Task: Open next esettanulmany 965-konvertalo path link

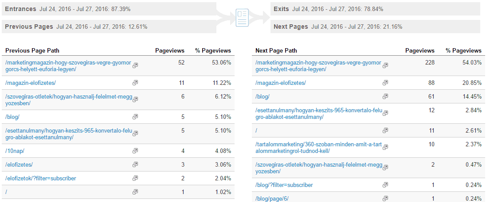Action: click(x=319, y=113)
